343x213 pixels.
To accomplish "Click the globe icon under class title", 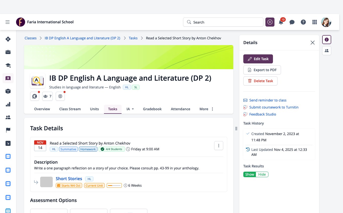I will pos(60,96).
